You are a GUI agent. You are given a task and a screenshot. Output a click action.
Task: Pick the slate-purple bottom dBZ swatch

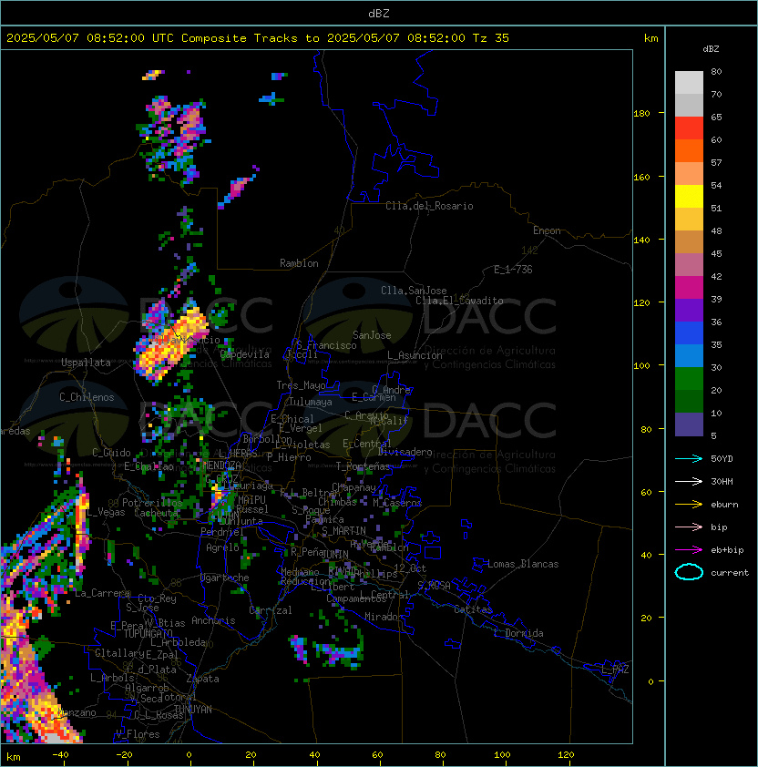(689, 424)
